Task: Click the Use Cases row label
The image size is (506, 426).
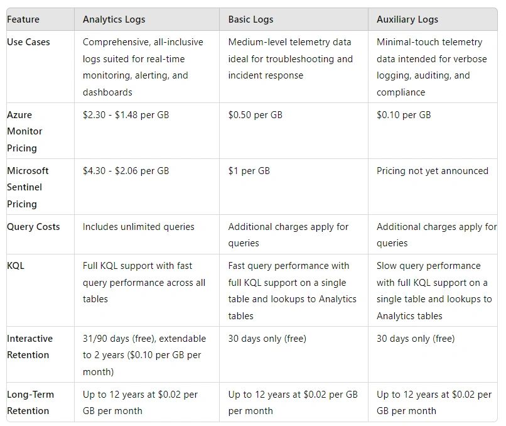Action: [x=28, y=42]
